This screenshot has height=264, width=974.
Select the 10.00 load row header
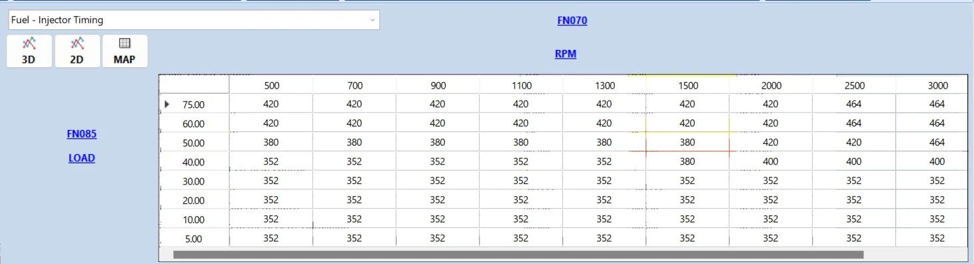[x=194, y=219]
